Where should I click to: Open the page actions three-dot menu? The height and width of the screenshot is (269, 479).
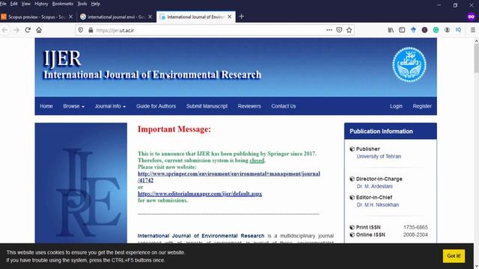pyautogui.click(x=329, y=30)
